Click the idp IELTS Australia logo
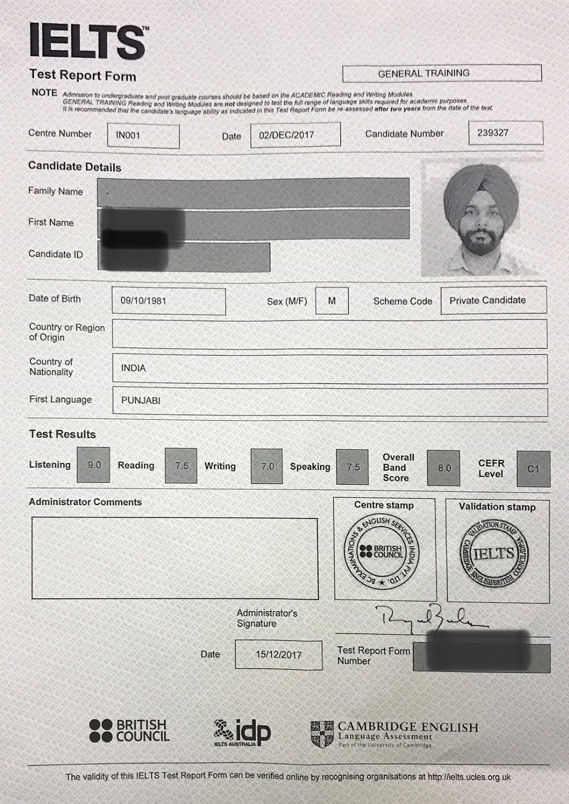This screenshot has width=569, height=804. click(242, 732)
